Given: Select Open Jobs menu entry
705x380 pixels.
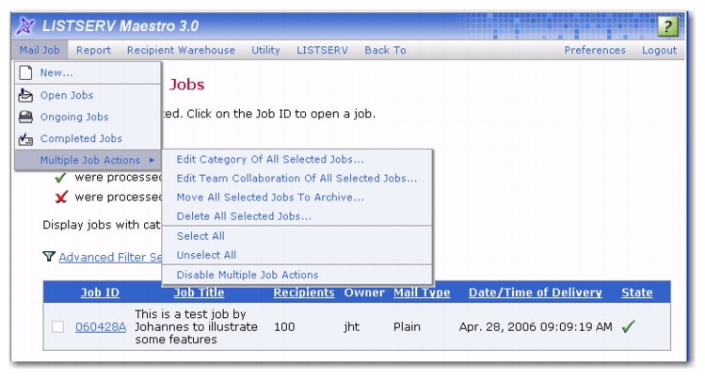Looking at the screenshot, I should click(x=88, y=95).
